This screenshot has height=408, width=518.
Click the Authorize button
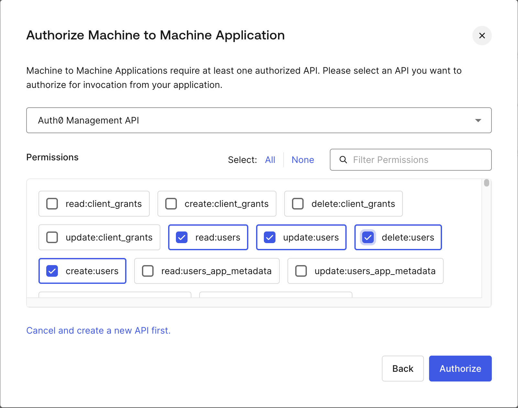click(460, 369)
